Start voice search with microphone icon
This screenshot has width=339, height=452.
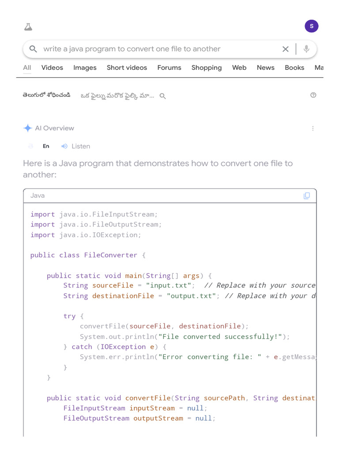point(306,49)
